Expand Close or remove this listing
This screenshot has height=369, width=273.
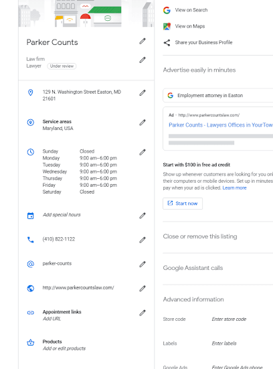coord(200,236)
